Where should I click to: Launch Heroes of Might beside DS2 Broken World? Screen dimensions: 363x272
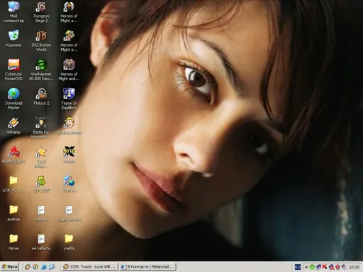coord(69,41)
